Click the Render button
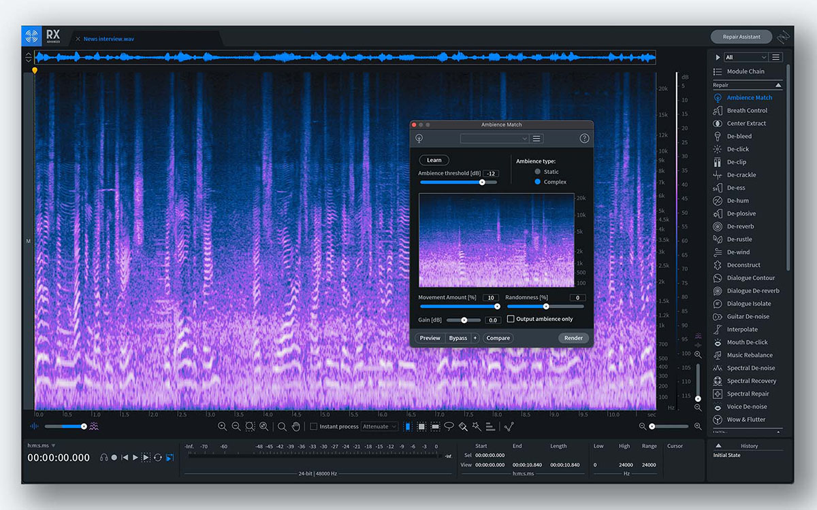Screen dimensions: 817x510 tap(573, 338)
